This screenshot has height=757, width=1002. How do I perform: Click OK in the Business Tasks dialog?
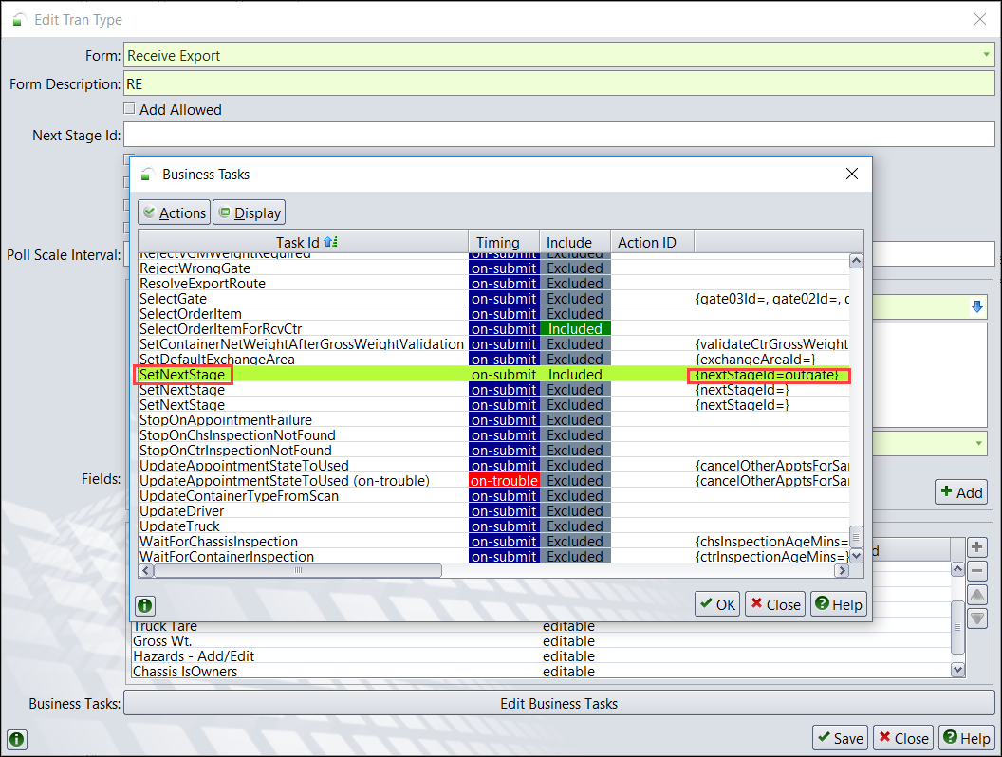coord(717,604)
